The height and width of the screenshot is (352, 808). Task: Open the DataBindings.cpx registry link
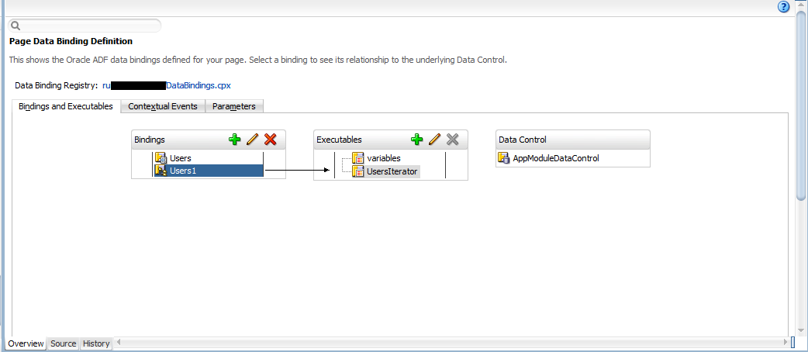199,85
